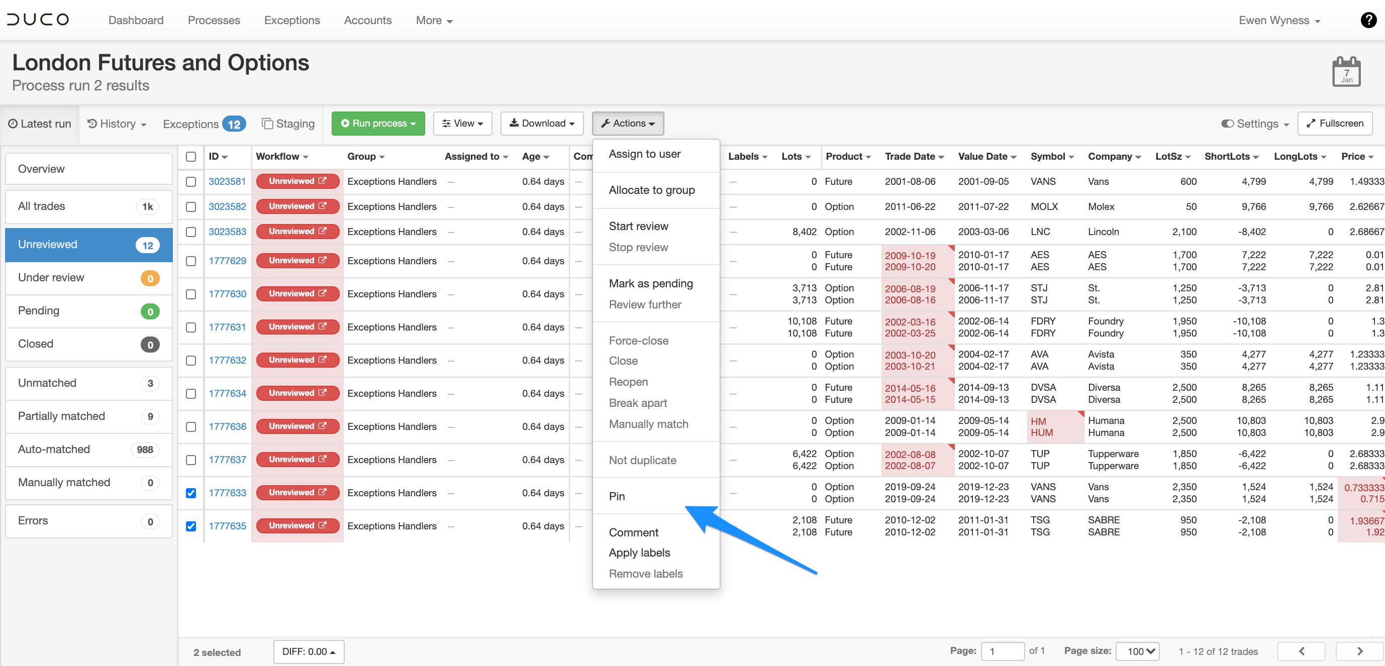Click the previous page arrow
The width and height of the screenshot is (1385, 666).
(x=1301, y=651)
